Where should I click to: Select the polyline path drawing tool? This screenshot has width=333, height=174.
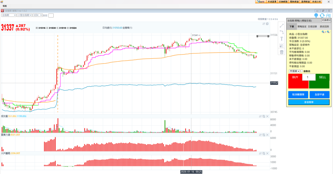[x=282, y=32]
